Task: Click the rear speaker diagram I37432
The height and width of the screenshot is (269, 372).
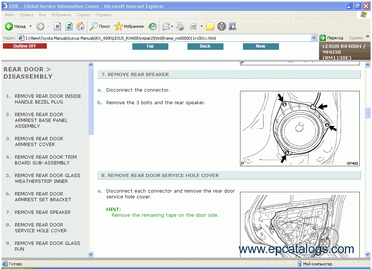Action: click(300, 128)
